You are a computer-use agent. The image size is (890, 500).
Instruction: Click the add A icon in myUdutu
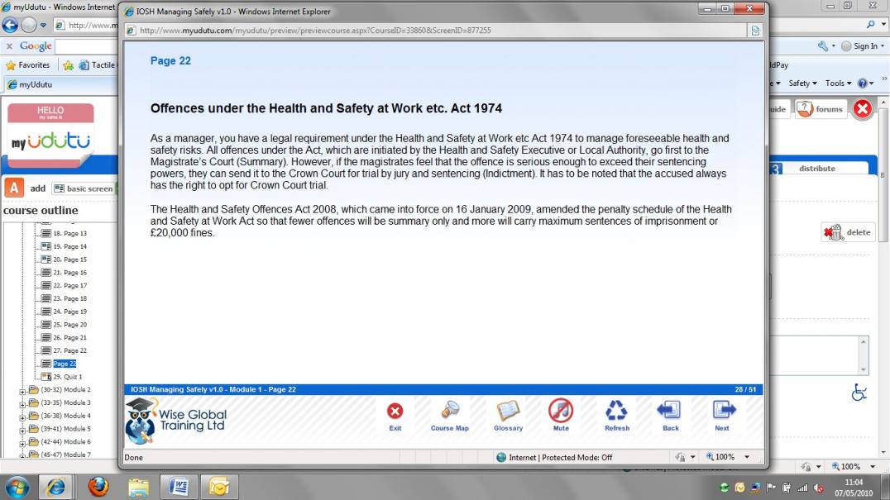(14, 188)
